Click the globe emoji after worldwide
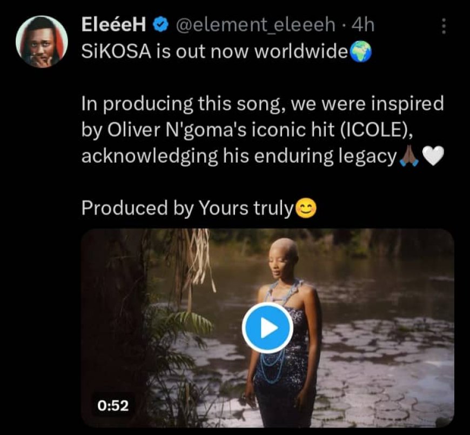470x435 pixels. pos(361,52)
